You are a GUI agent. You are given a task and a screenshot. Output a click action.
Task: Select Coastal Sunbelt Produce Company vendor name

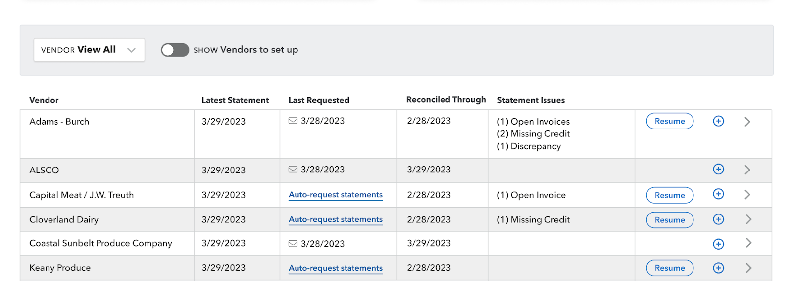coord(101,243)
